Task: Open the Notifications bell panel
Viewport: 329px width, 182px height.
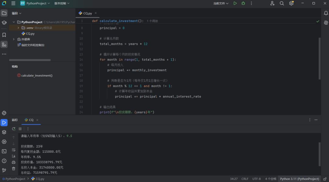Action: tap(326, 13)
